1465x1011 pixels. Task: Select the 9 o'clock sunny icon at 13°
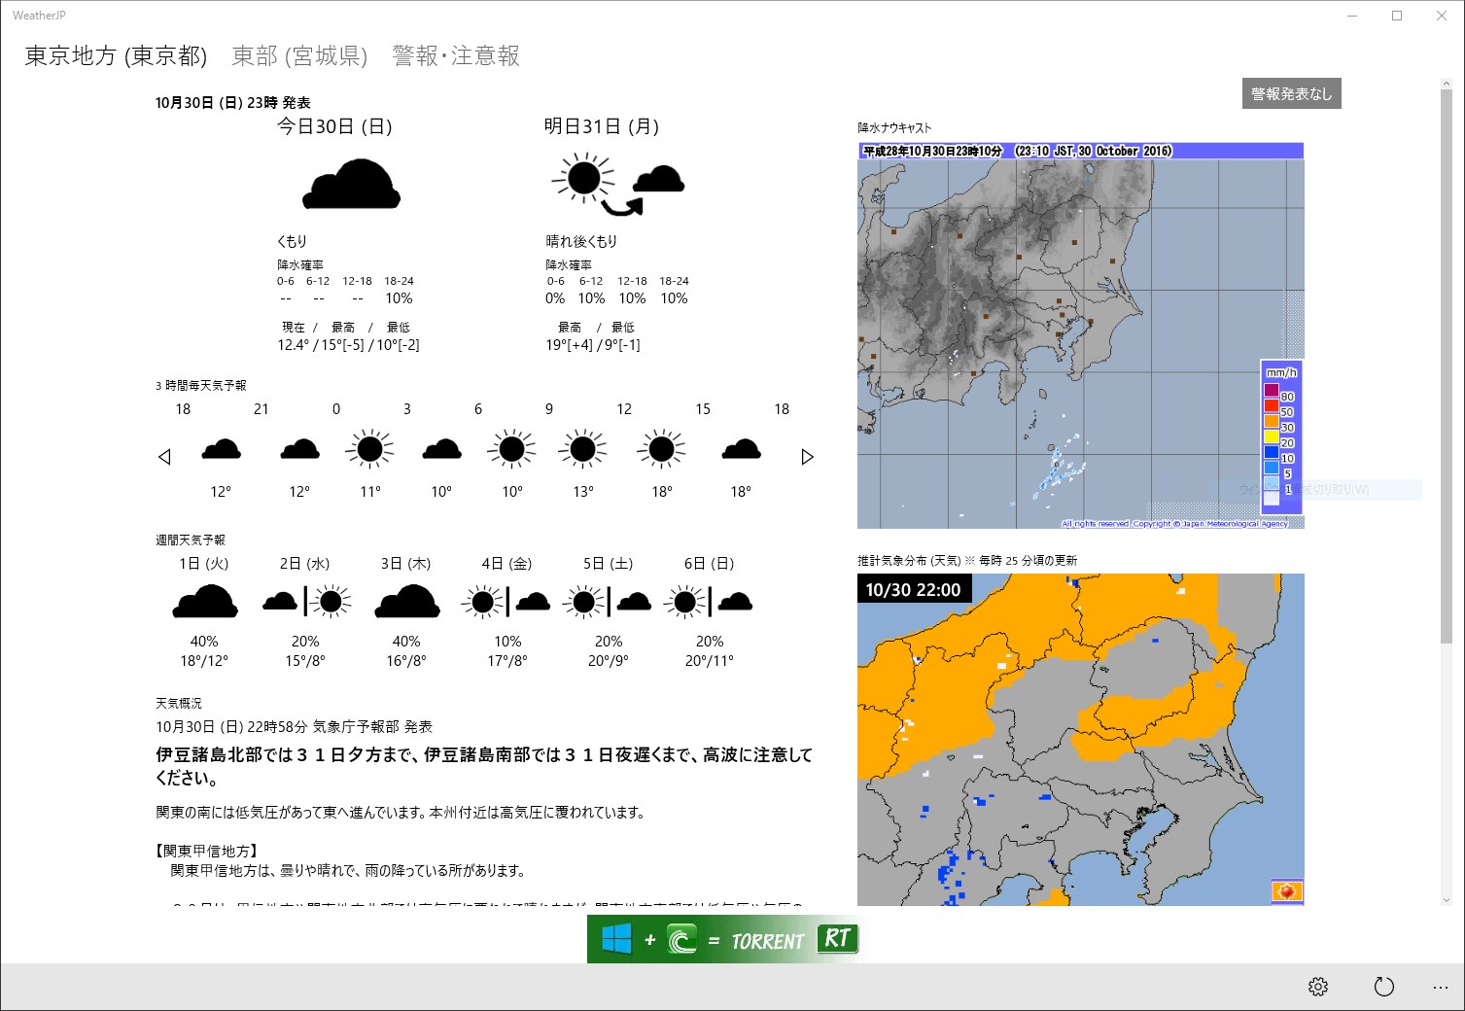point(583,449)
